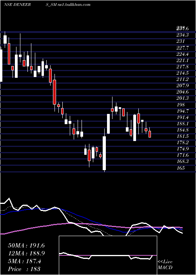
Task: Click the 198 price axis label
Action: coord(181,105)
